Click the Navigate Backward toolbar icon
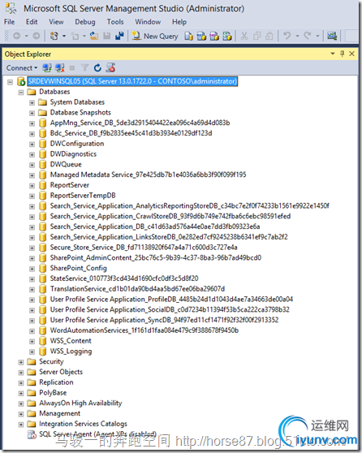Screen dimensions: 362x453 17,36
